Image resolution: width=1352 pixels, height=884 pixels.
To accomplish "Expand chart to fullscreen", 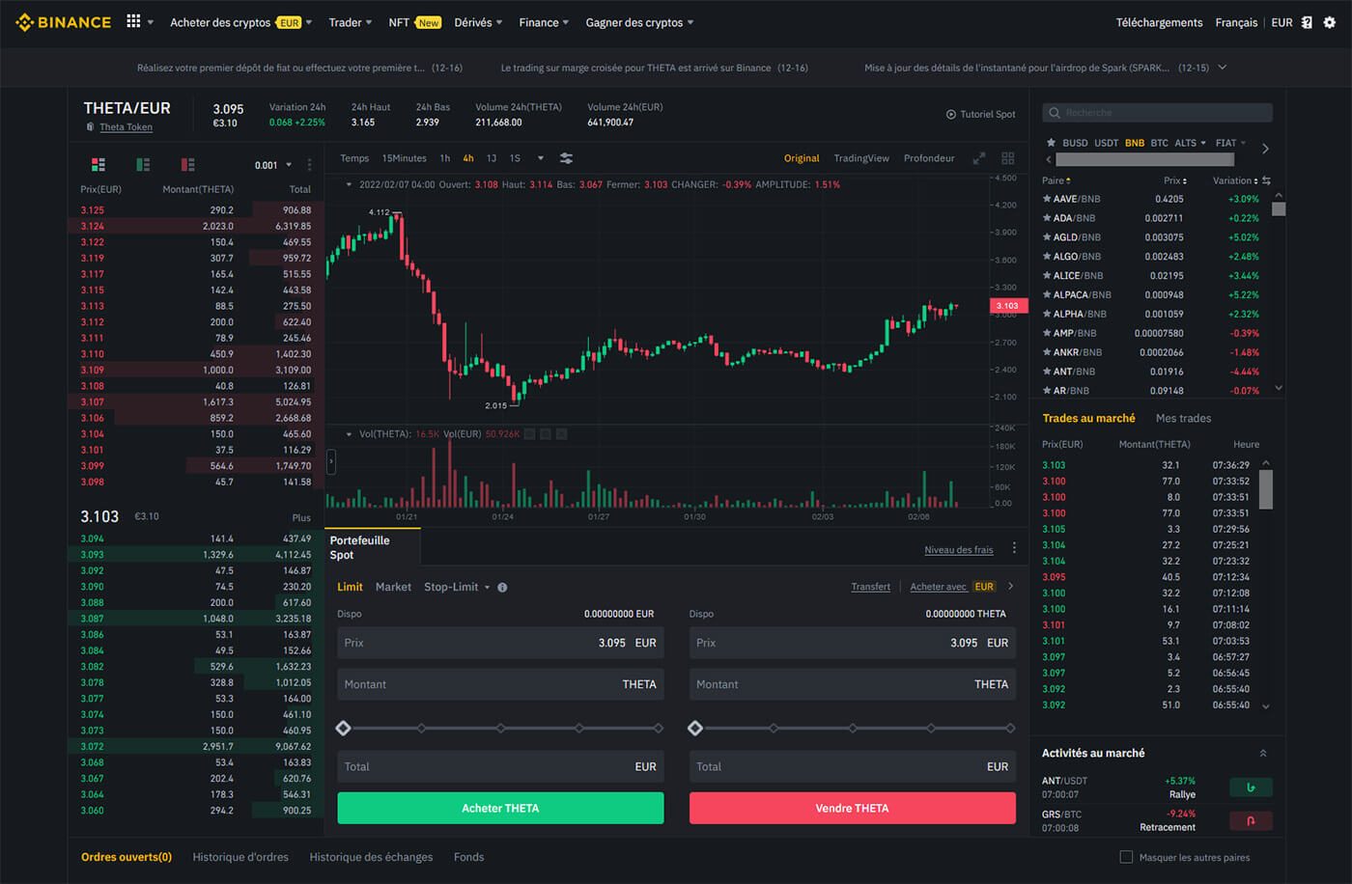I will coord(978,158).
